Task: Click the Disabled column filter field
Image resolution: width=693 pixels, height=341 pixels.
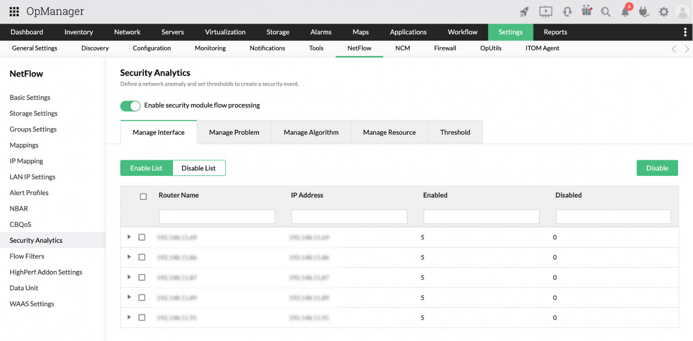Action: pos(613,217)
